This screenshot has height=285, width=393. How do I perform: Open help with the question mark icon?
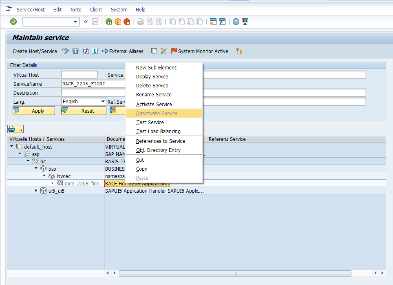coord(236,22)
